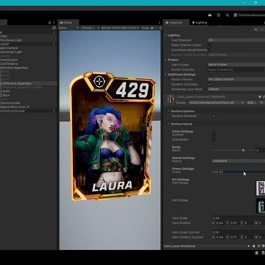The image size is (265, 265).
Task: Open the Shader selection dropdown
Action: point(217,102)
